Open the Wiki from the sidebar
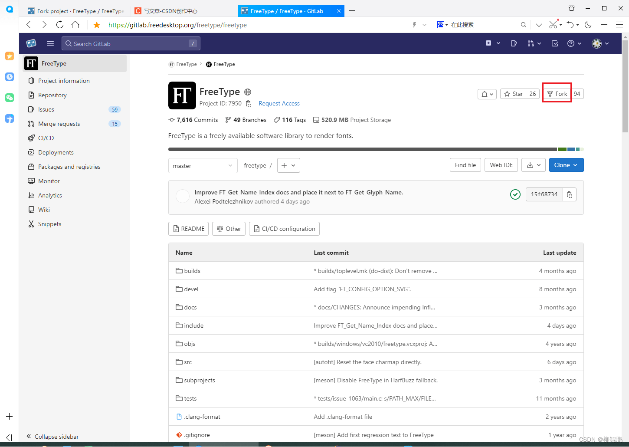Viewport: 629px width, 447px height. coord(43,210)
